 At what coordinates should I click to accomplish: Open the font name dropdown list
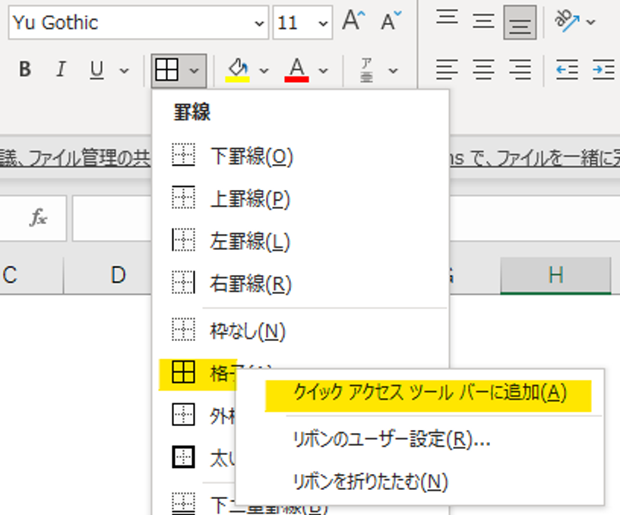coord(259,24)
